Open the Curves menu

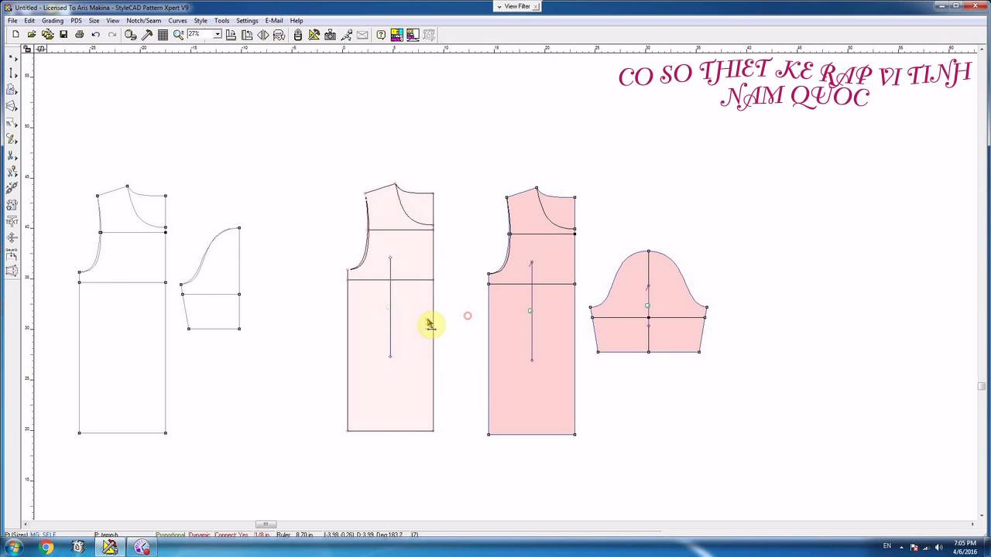pyautogui.click(x=178, y=21)
